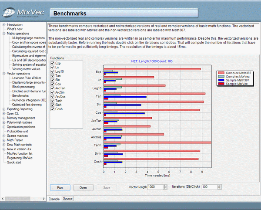Uncheck the Exp function checkbox
This screenshot has height=210, width=261.
click(53, 63)
